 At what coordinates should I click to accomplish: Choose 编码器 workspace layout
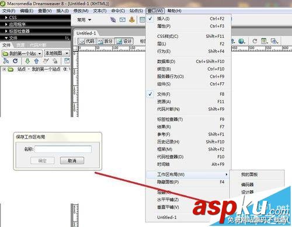click(x=257, y=184)
